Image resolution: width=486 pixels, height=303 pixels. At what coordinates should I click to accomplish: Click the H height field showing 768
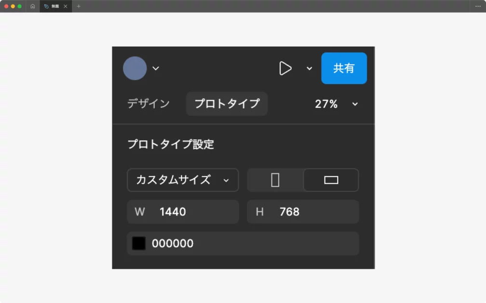point(303,212)
